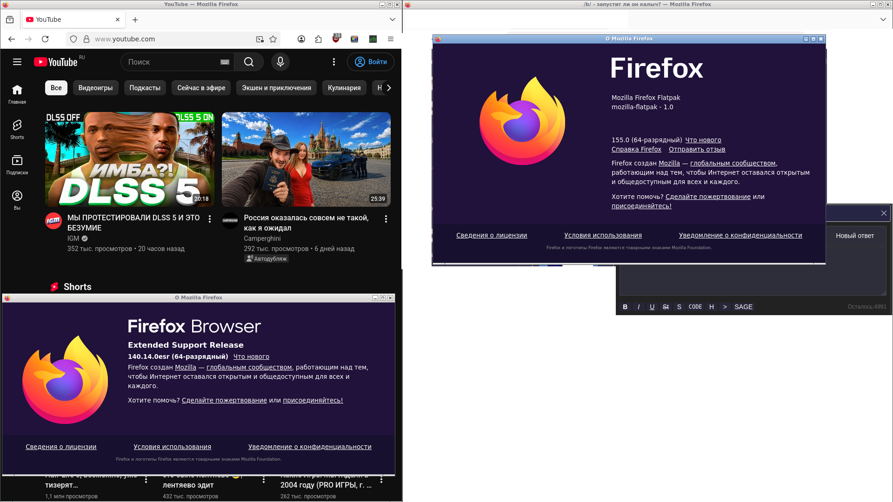This screenshot has height=502, width=893.
Task: Bookmark page with star icon
Action: pos(273,39)
